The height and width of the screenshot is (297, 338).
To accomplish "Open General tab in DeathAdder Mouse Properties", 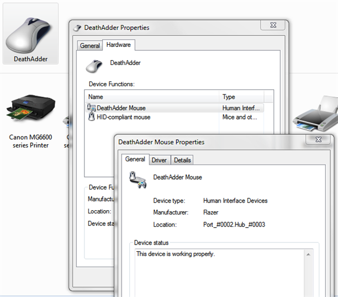I will pos(135,159).
